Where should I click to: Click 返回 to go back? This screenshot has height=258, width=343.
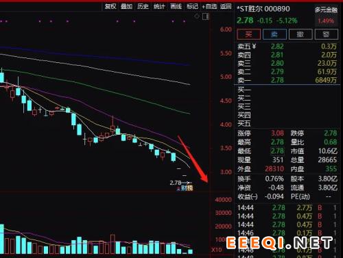click(x=226, y=6)
